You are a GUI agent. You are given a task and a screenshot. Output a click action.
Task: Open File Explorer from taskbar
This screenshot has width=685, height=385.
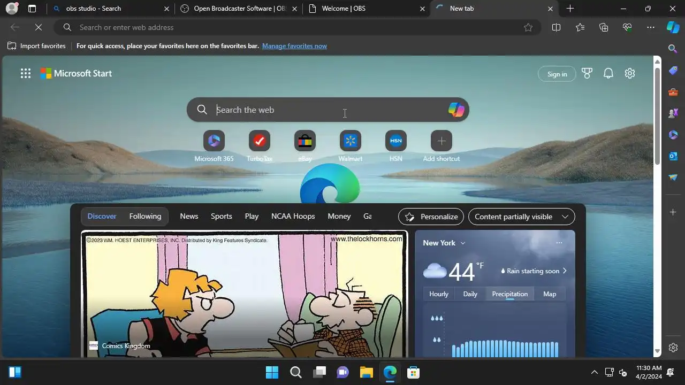click(x=366, y=372)
